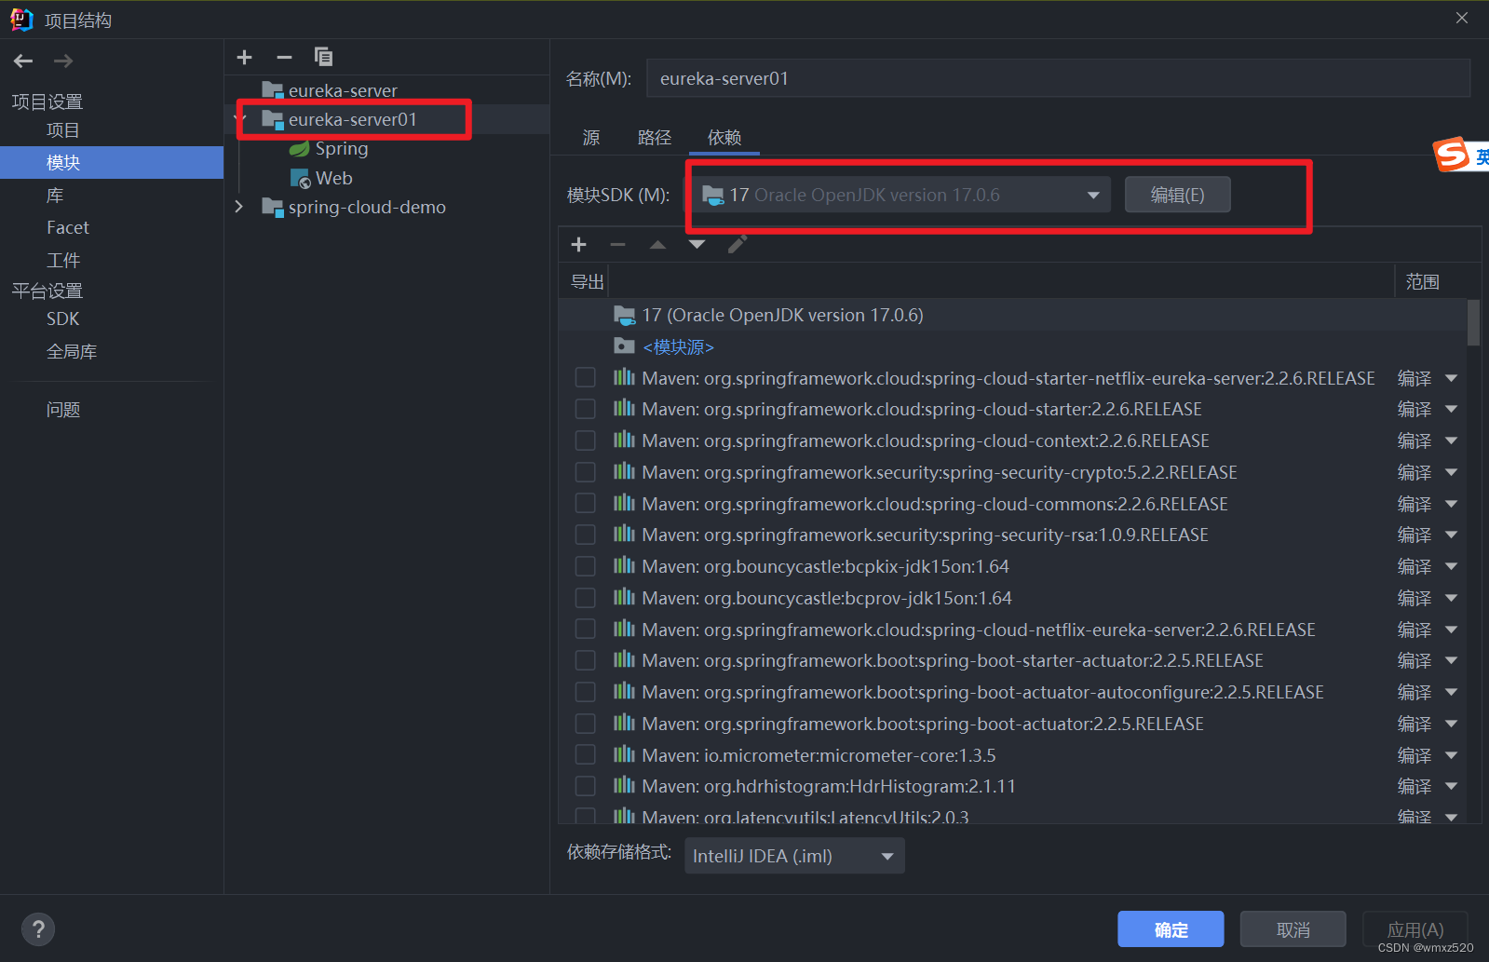The image size is (1489, 962).
Task: Click the library icon for micrometer-core:1.3.5
Action: point(624,755)
